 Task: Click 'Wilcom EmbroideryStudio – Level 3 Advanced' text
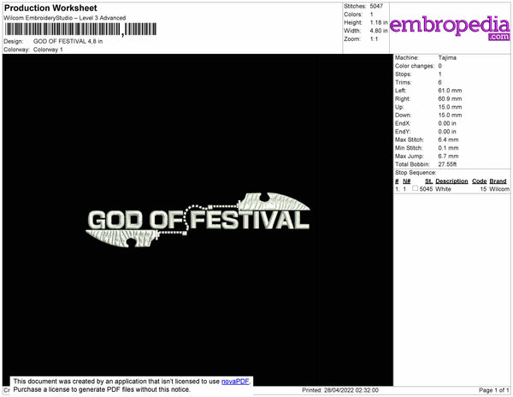coord(64,18)
